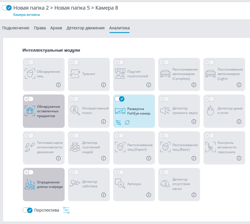Disable the camera active toggle
This screenshot has height=224, width=250.
[x=7, y=8]
